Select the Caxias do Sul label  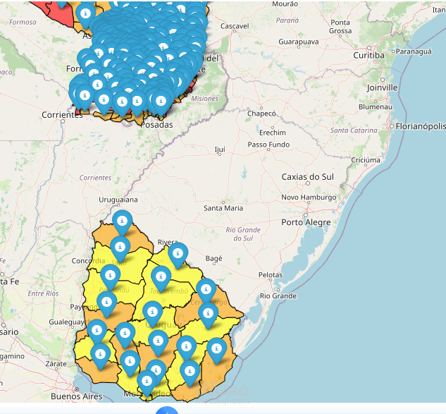(307, 177)
